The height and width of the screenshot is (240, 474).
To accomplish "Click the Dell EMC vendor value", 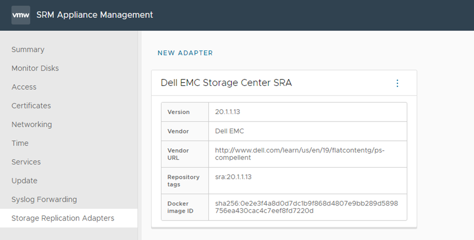I will tap(229, 131).
